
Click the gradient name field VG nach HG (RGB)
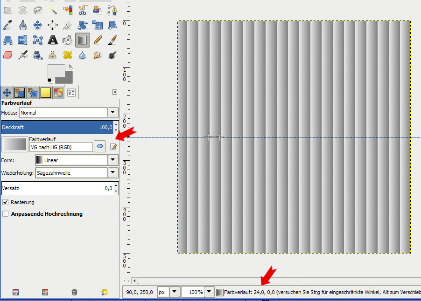pyautogui.click(x=61, y=147)
